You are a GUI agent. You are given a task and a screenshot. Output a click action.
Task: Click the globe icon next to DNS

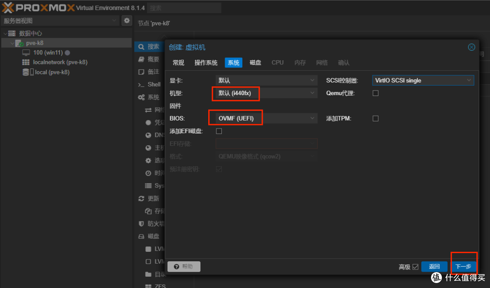tap(148, 135)
